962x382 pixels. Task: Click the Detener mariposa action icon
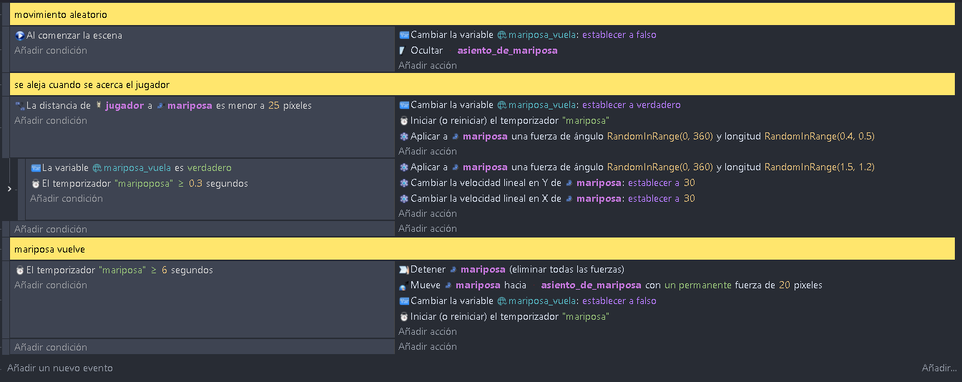point(404,270)
